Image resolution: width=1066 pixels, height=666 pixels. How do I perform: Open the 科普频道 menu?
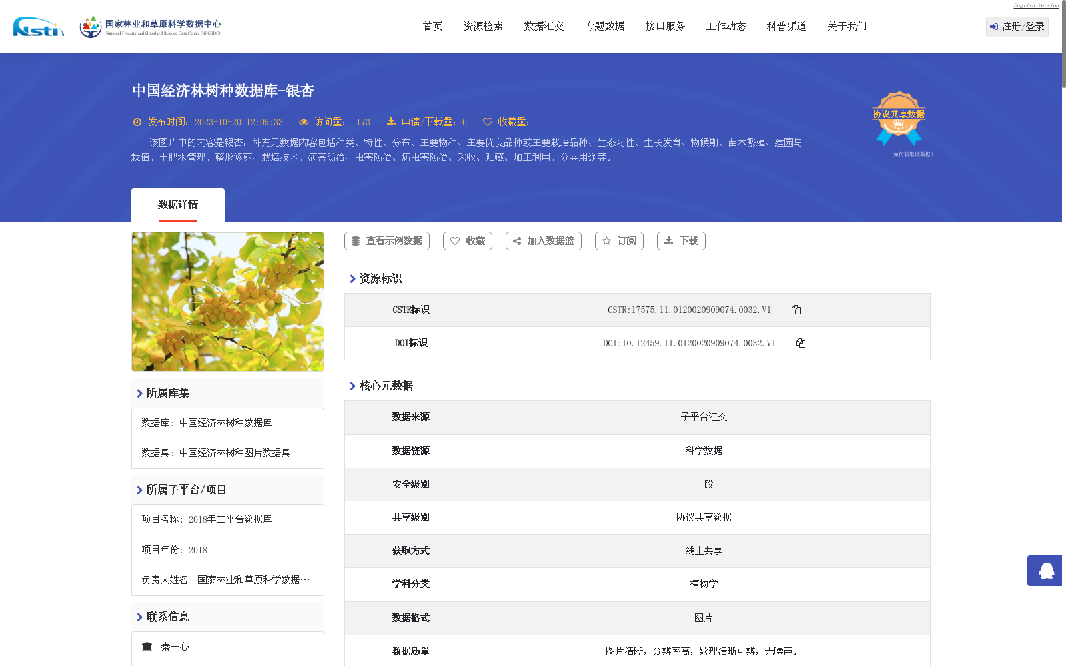pos(787,27)
